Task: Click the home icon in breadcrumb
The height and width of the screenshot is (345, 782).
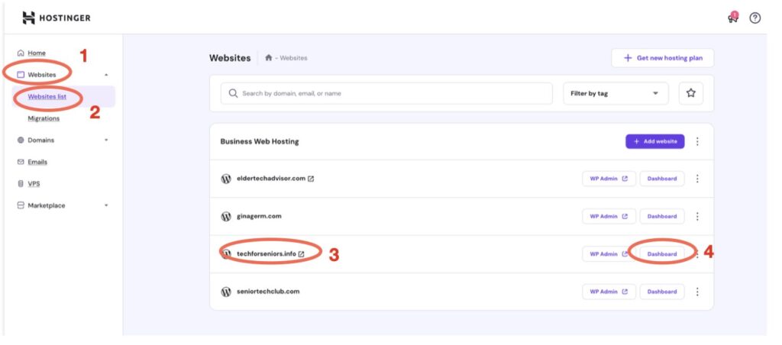Action: coord(268,58)
